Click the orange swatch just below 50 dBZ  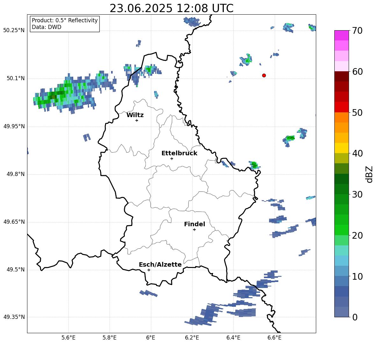pos(341,117)
